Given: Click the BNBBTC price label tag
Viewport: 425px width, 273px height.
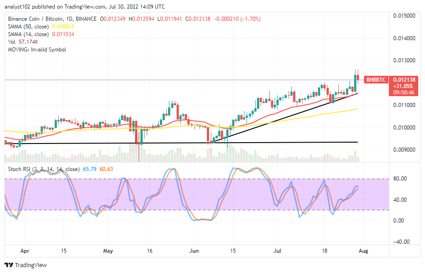Looking at the screenshot, I should tap(376, 80).
